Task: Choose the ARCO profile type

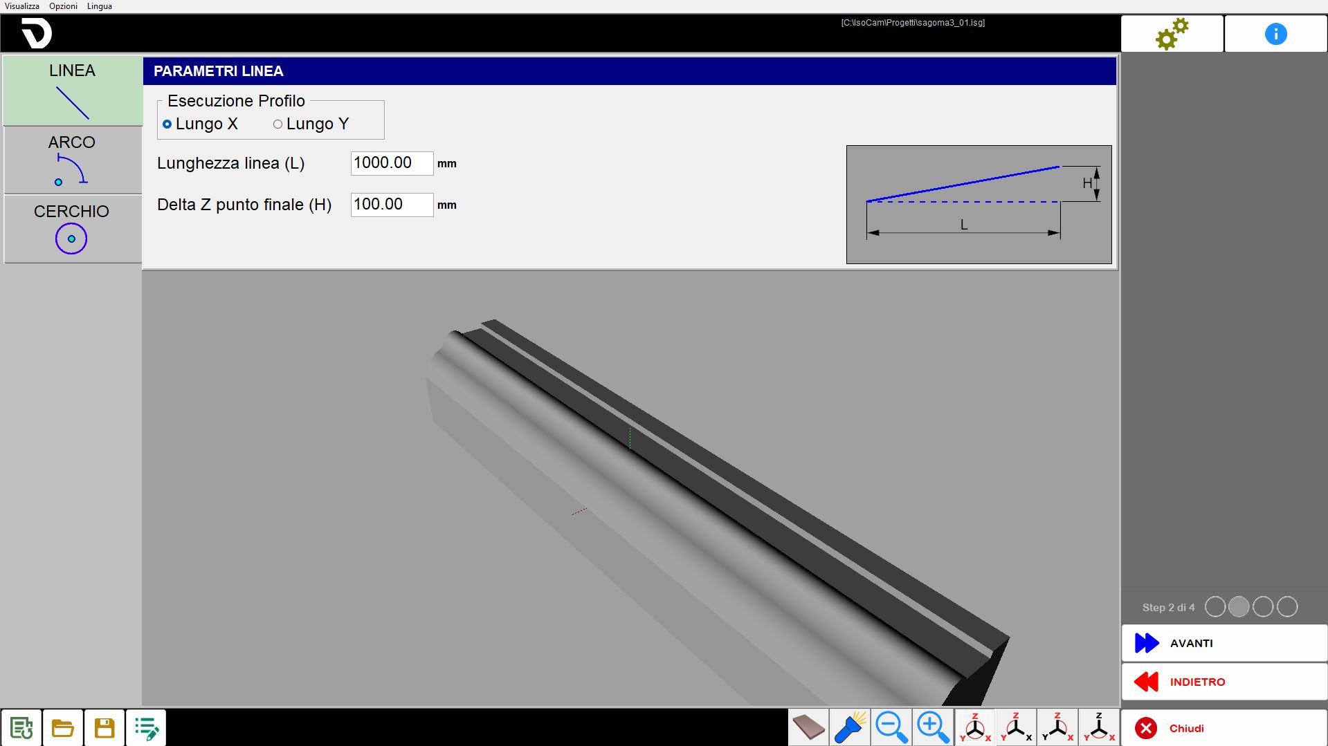Action: 73,160
